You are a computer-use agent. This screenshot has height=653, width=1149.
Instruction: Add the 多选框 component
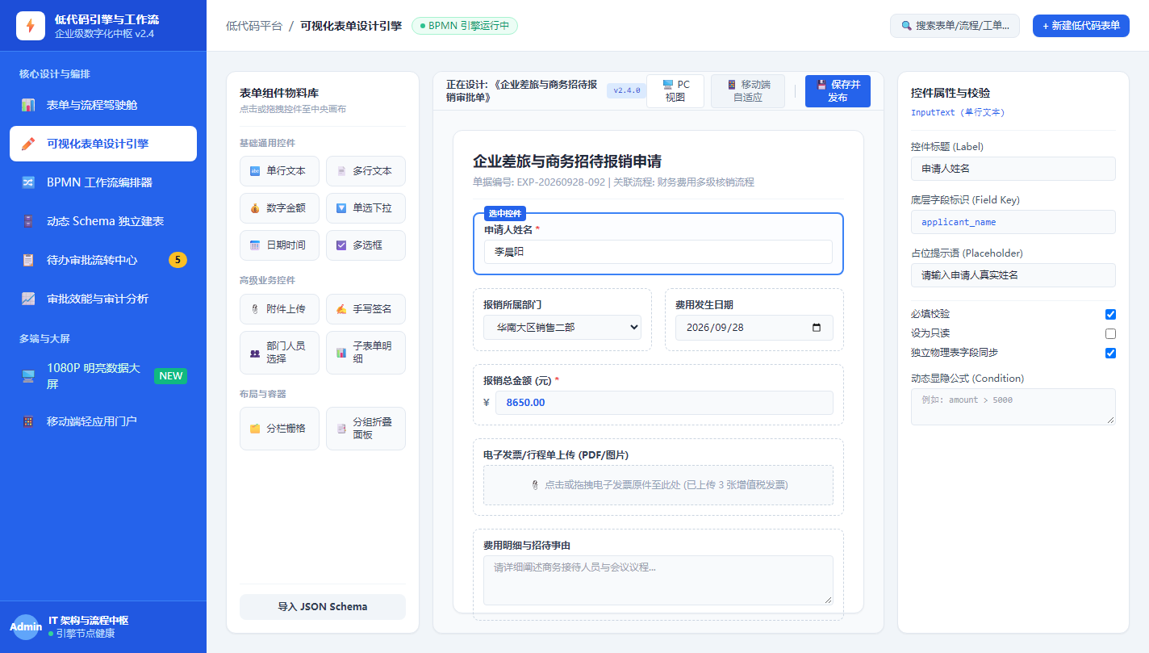(366, 245)
